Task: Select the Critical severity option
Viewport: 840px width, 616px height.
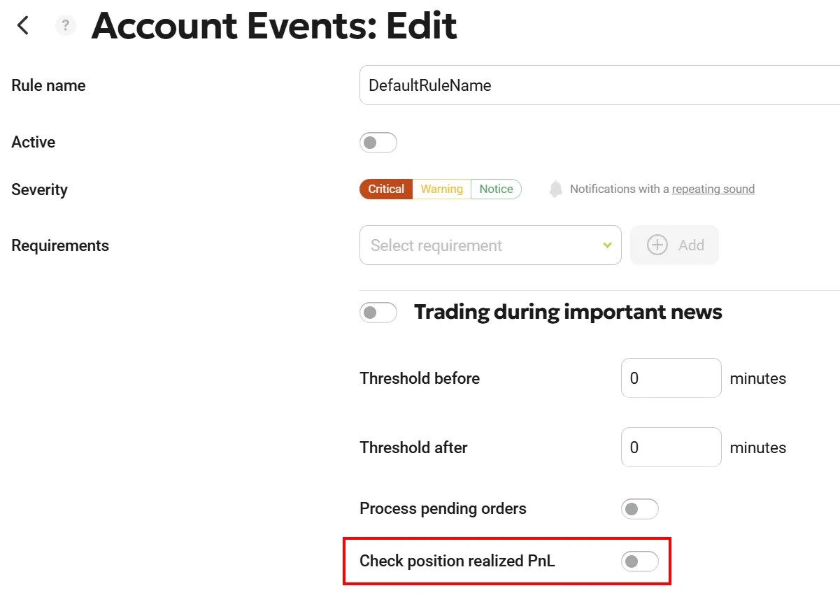Action: pyautogui.click(x=386, y=189)
